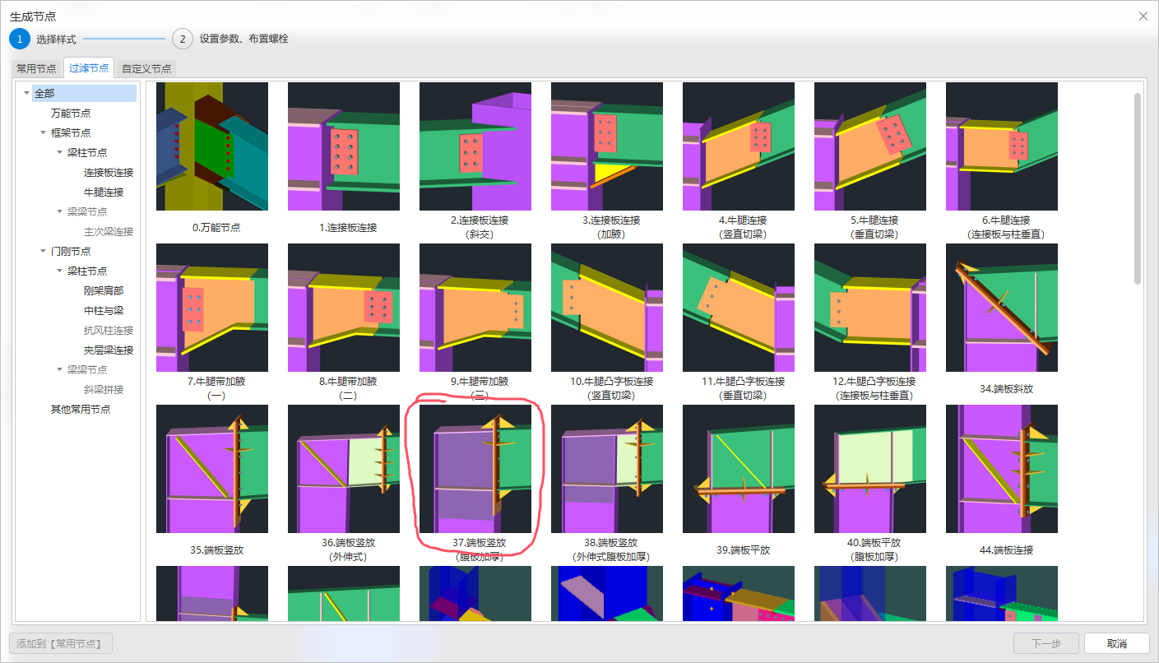
Task: Select 框架节点 in the tree
Action: [71, 132]
